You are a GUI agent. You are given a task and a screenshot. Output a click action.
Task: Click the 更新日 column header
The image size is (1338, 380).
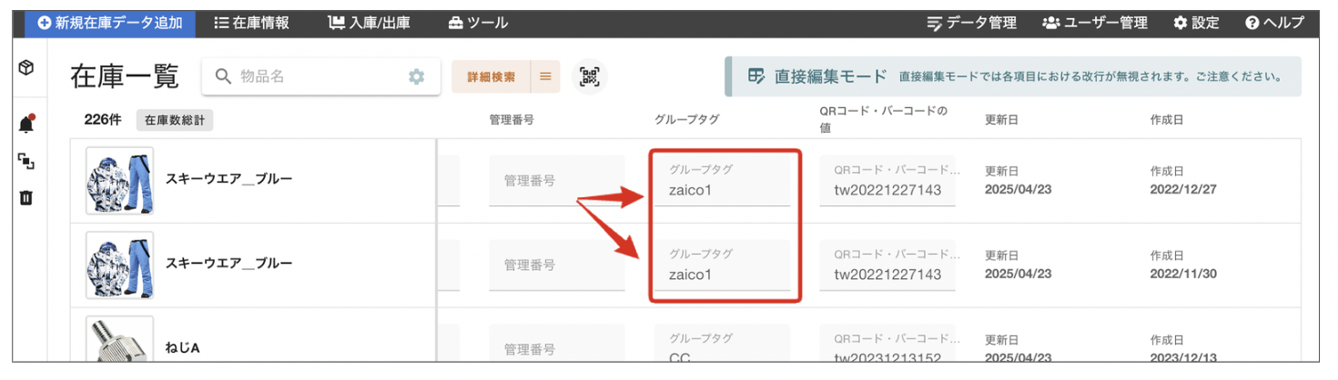[x=1001, y=120]
